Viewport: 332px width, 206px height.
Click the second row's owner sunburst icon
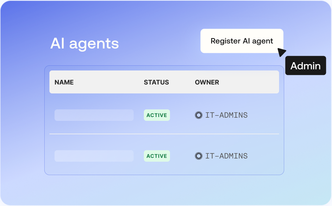click(199, 156)
